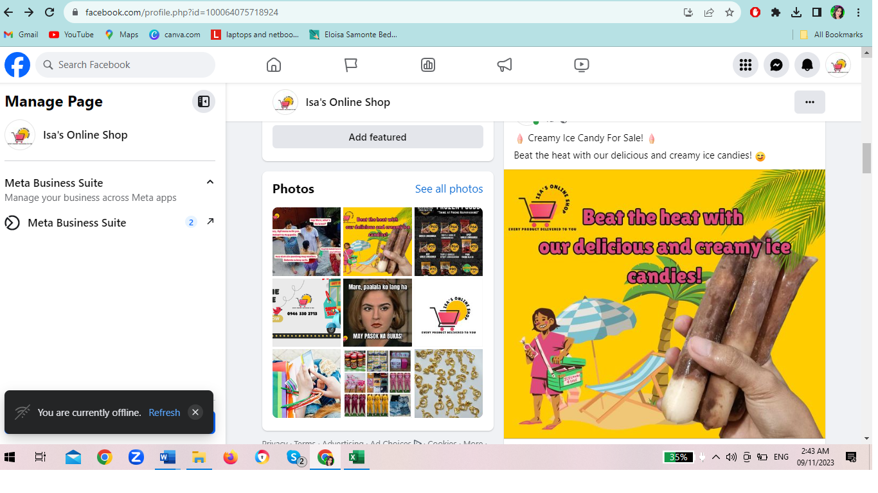Open the 'laptops and netboo...' bookmark
The width and height of the screenshot is (878, 493).
pos(255,35)
